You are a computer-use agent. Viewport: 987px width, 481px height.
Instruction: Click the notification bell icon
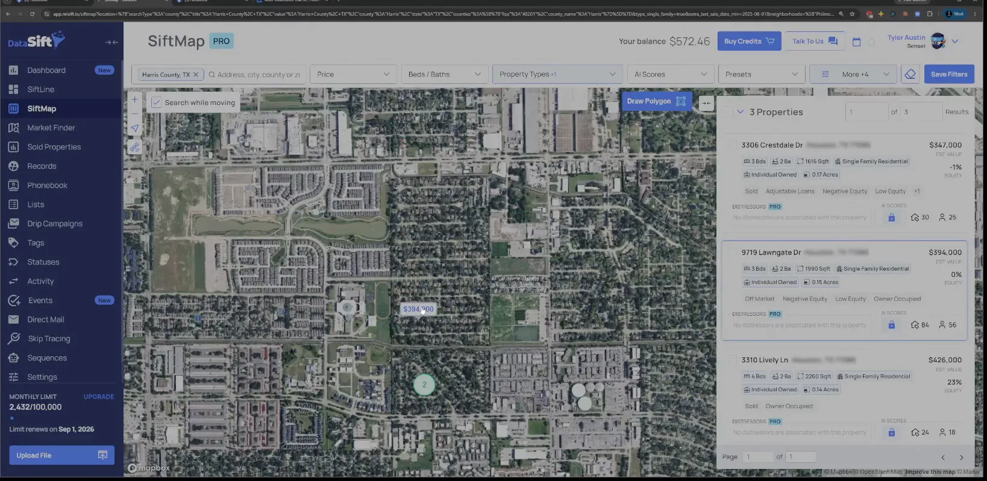pos(871,42)
